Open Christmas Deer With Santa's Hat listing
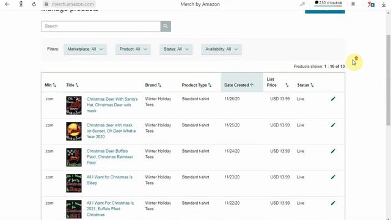391x220 pixels. [x=112, y=105]
